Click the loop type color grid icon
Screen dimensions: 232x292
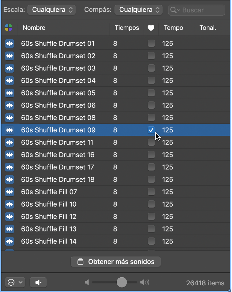click(9, 28)
